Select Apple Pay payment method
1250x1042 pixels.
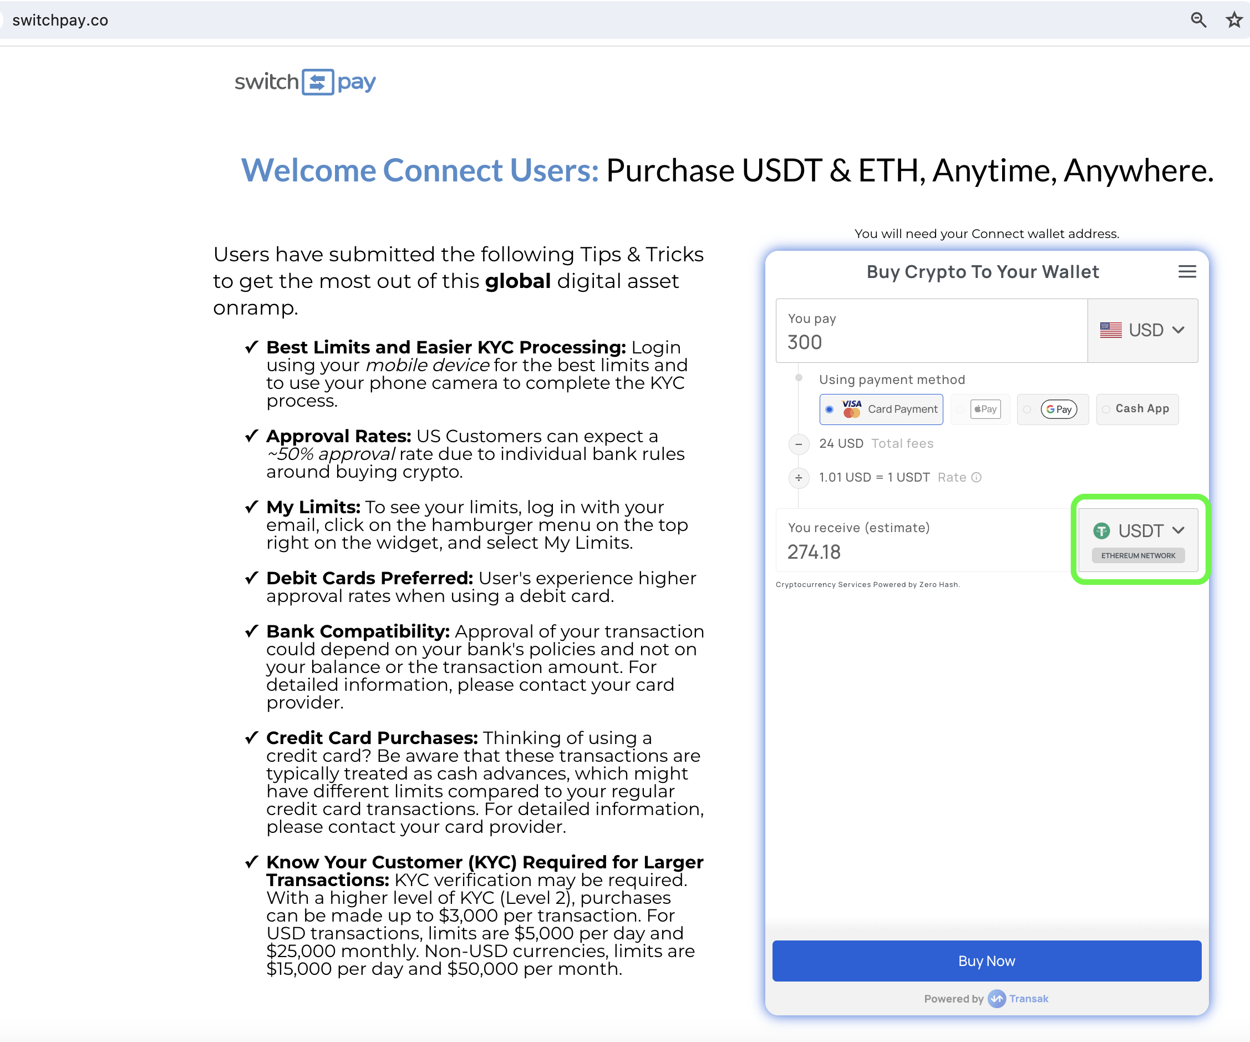click(x=980, y=409)
